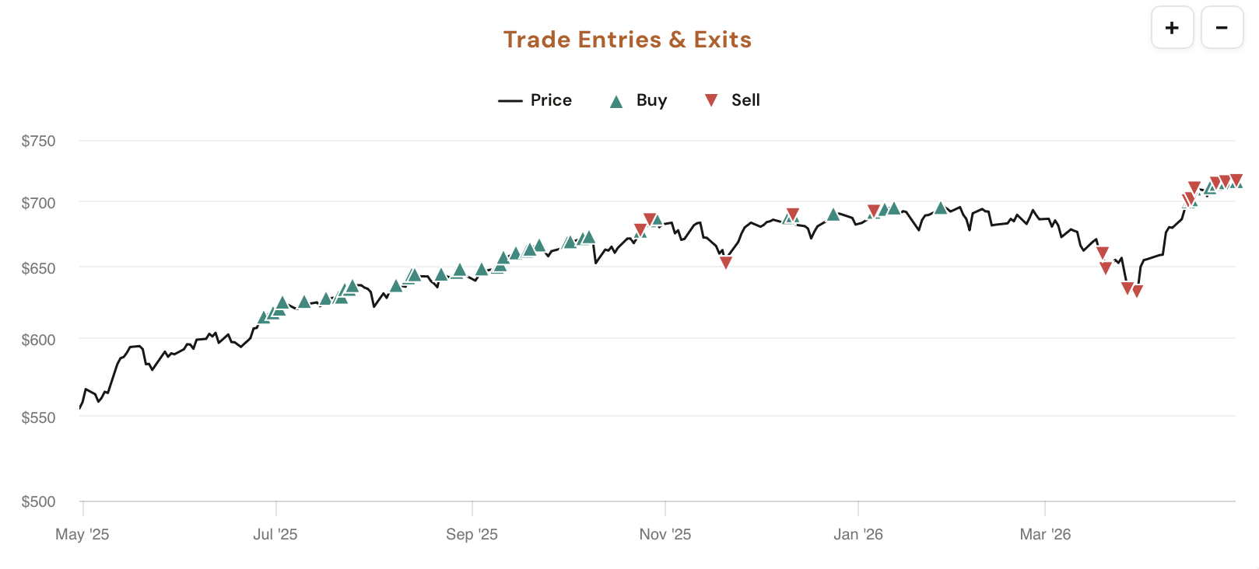Viewport: 1259px width, 569px height.
Task: Select the red Sell triangle legend icon
Action: (710, 99)
